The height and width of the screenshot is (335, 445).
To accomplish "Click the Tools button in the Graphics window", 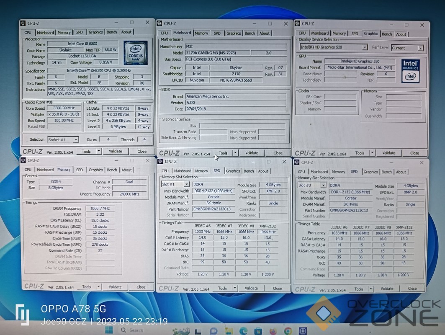I will 360,153.
